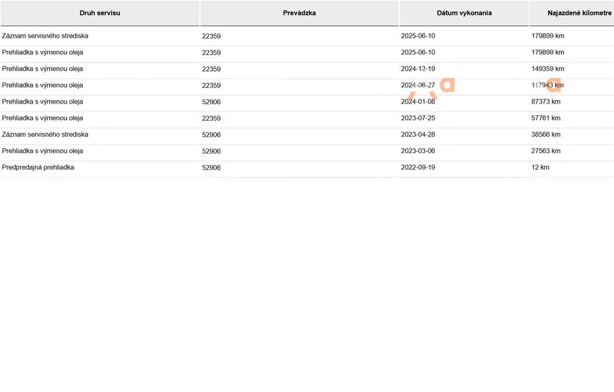Click mileage 117943 km
Image resolution: width=614 pixels, height=392 pixels.
[x=548, y=85]
